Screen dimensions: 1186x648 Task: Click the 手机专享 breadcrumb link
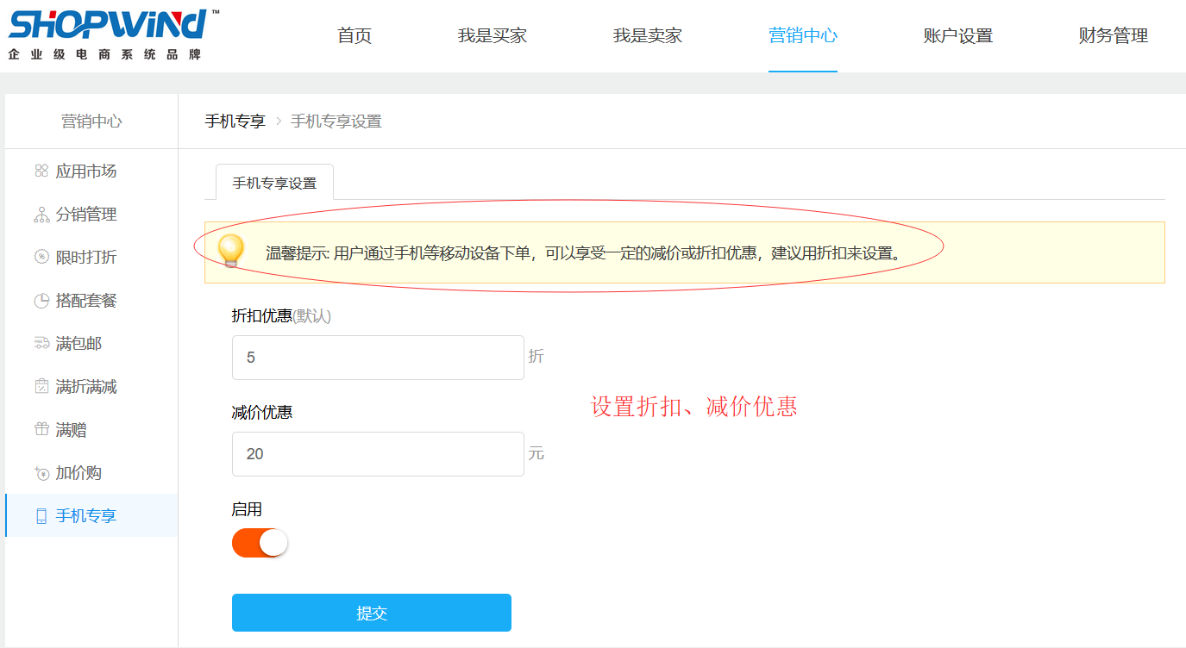point(235,121)
